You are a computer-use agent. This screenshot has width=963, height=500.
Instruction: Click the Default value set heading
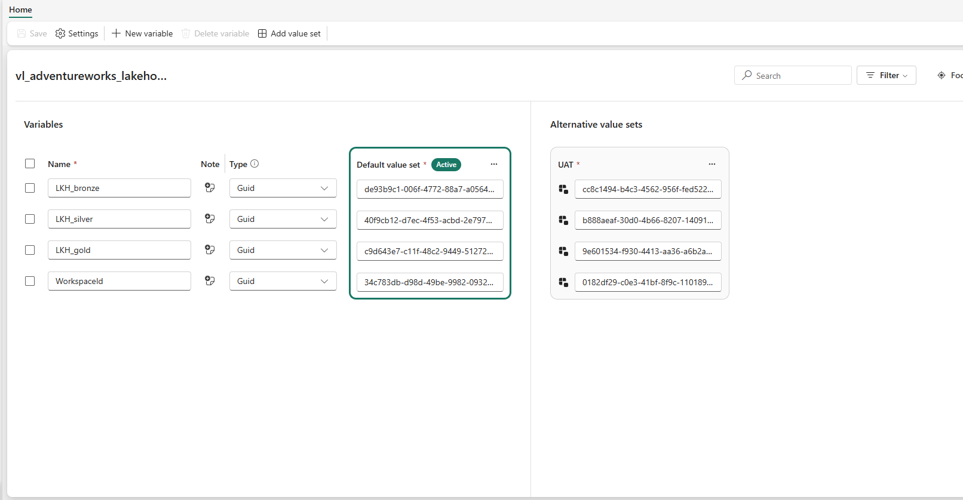coord(388,165)
